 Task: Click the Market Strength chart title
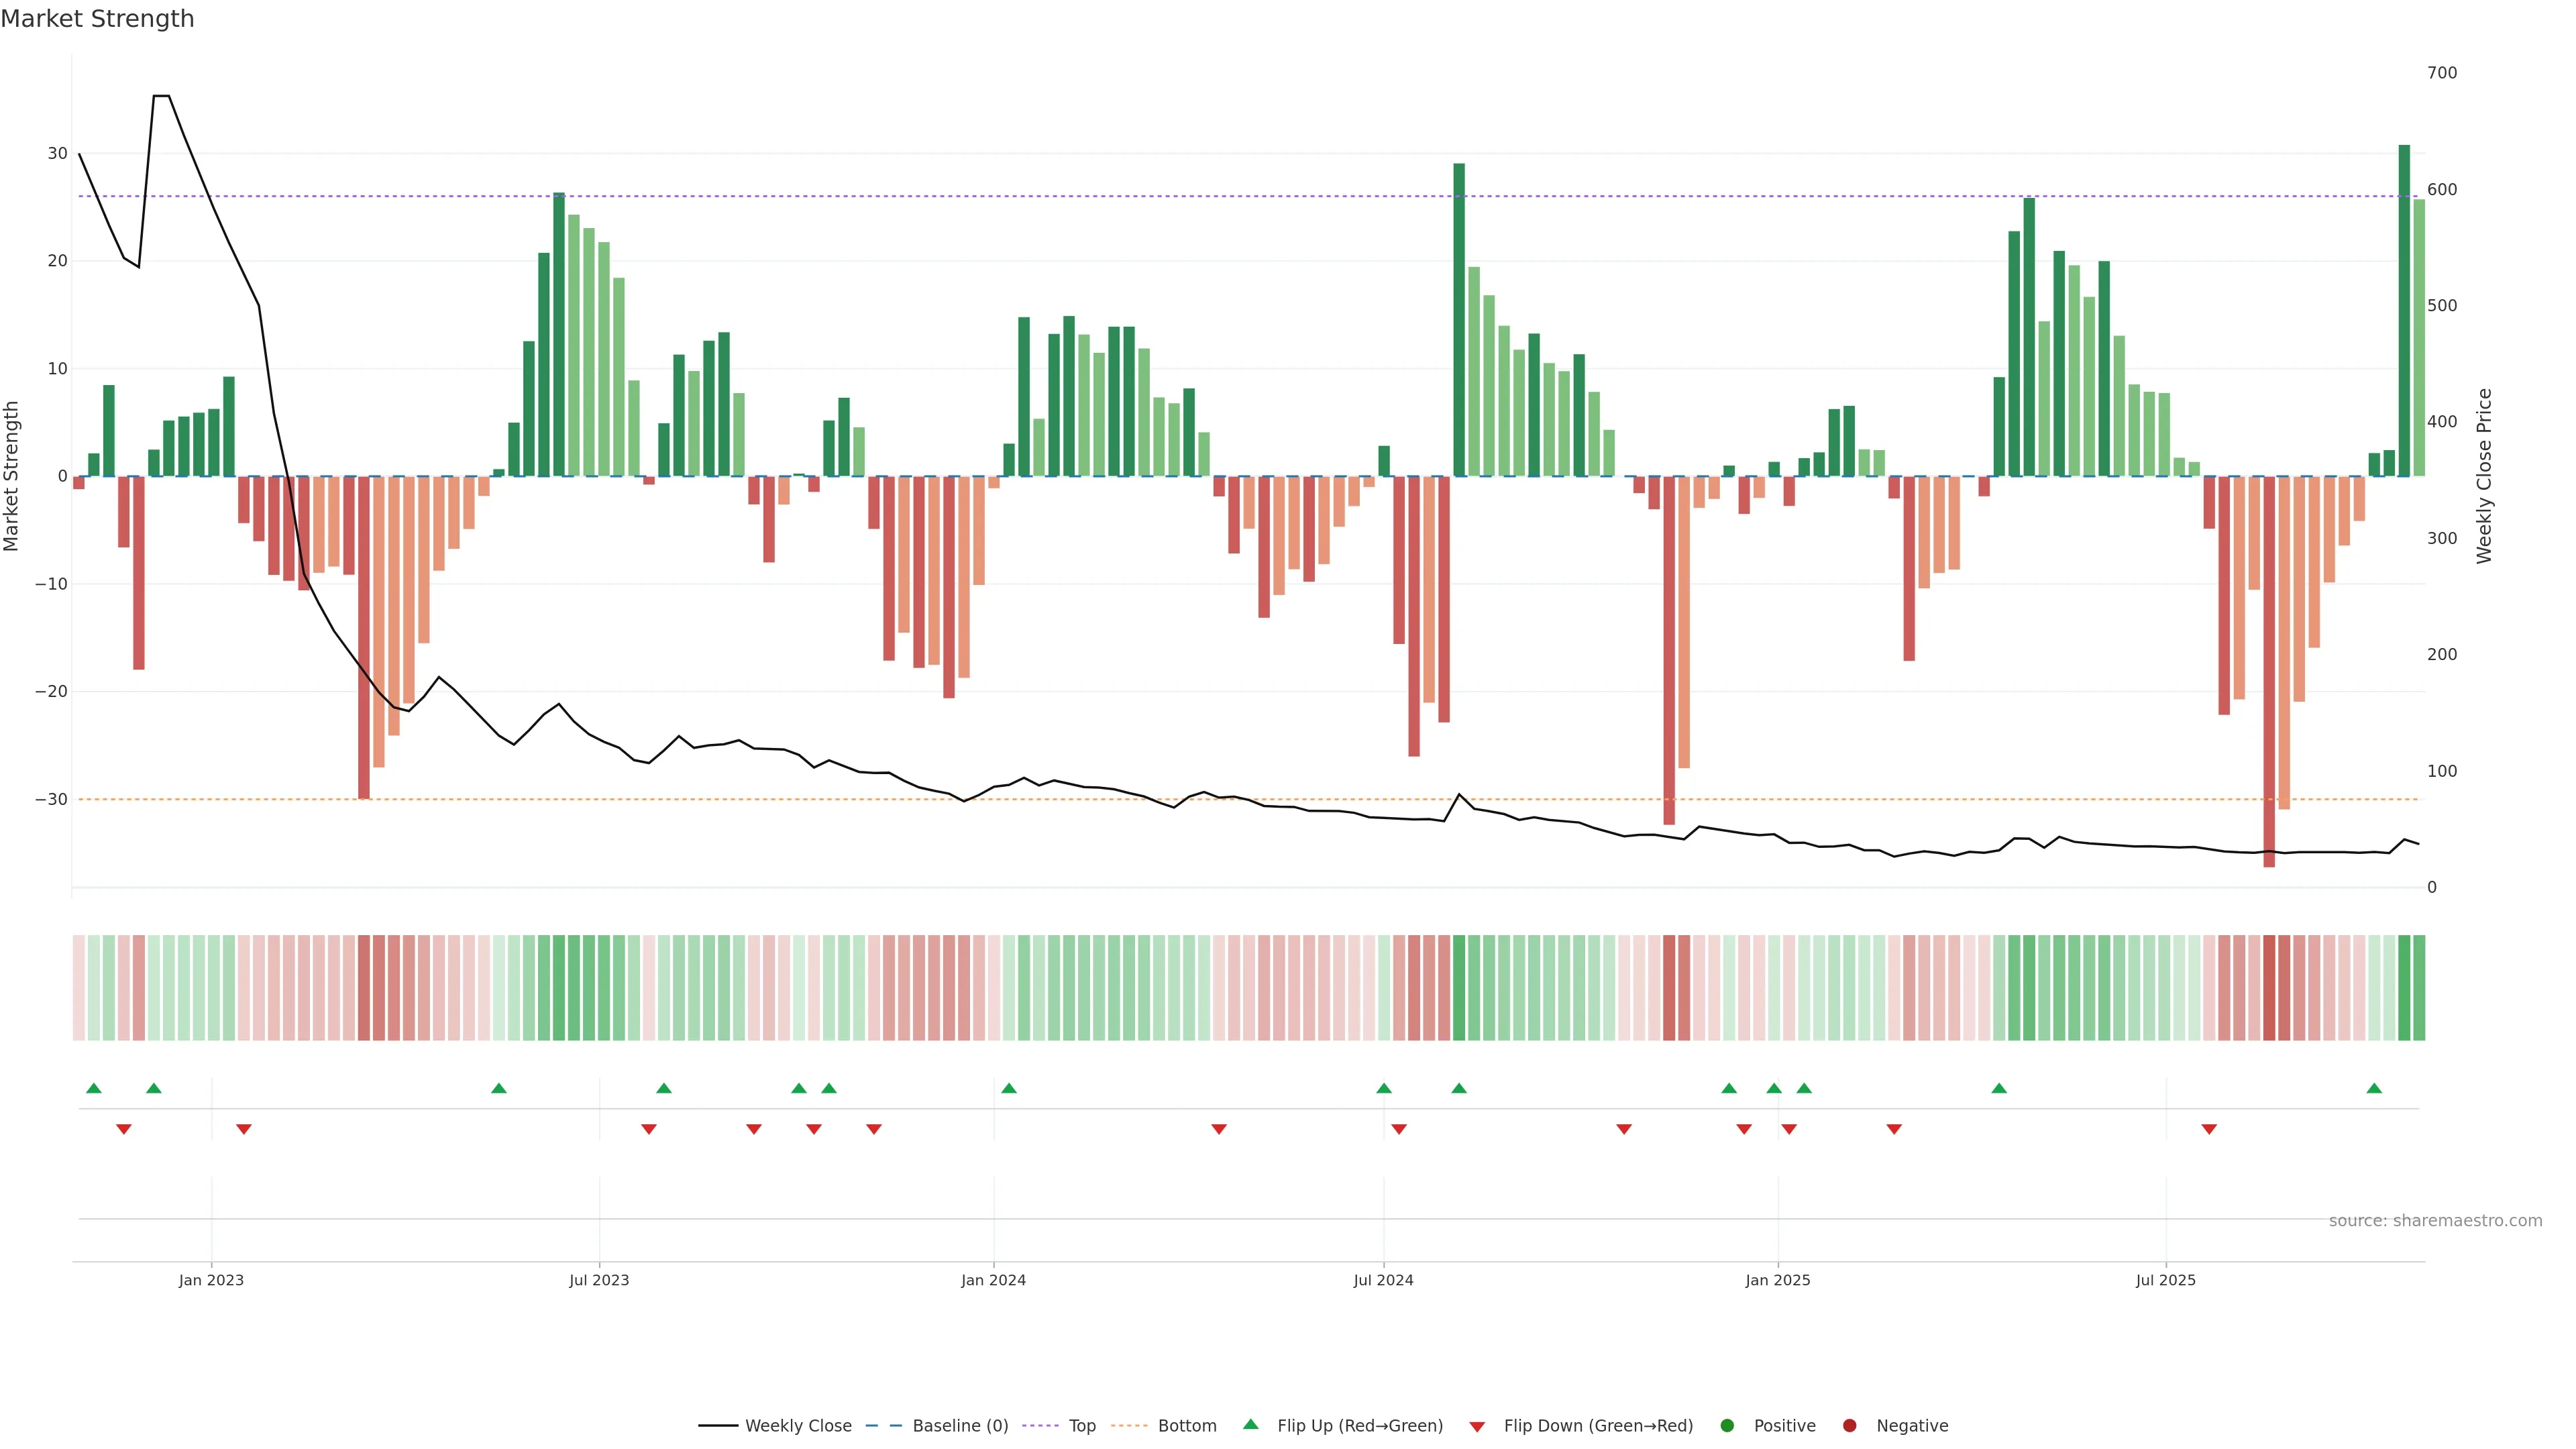[x=97, y=19]
